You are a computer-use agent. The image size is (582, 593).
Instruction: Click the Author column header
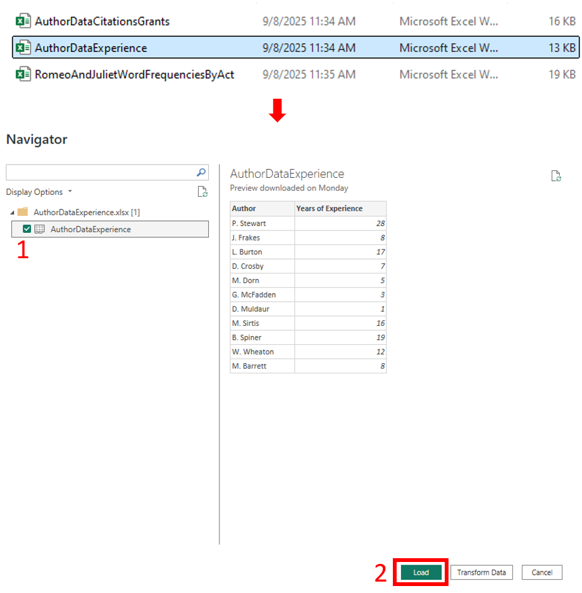[263, 208]
